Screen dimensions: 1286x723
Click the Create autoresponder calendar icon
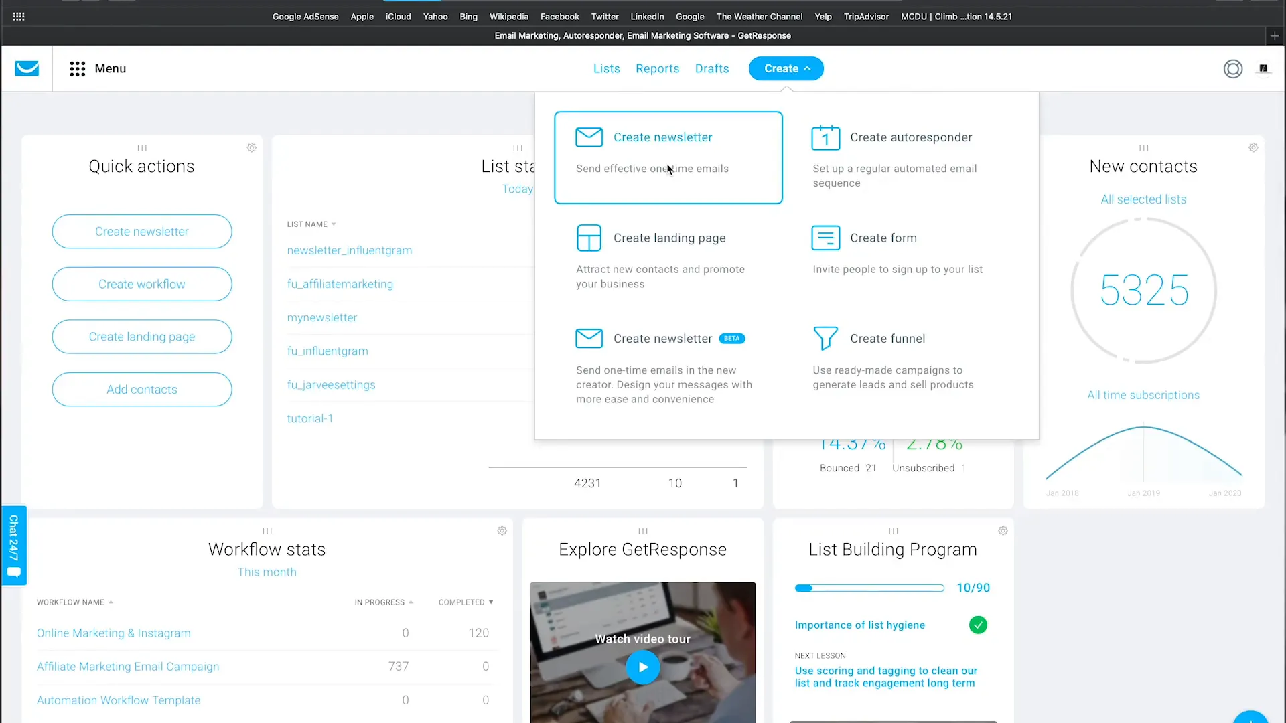pyautogui.click(x=825, y=137)
